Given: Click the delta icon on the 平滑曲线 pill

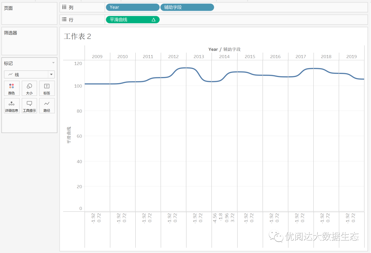Looking at the screenshot, I should [x=154, y=20].
